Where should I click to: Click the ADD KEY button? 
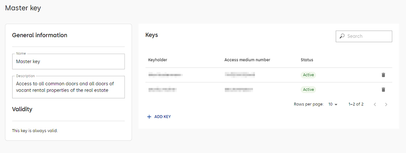tap(159, 117)
